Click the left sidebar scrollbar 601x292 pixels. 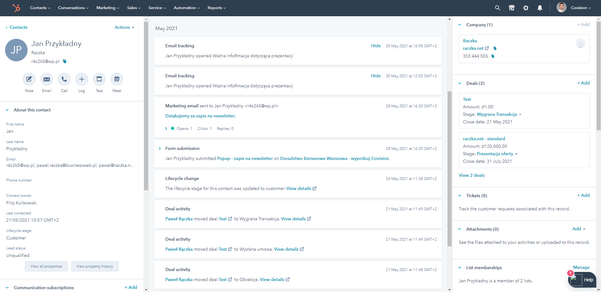point(146,106)
